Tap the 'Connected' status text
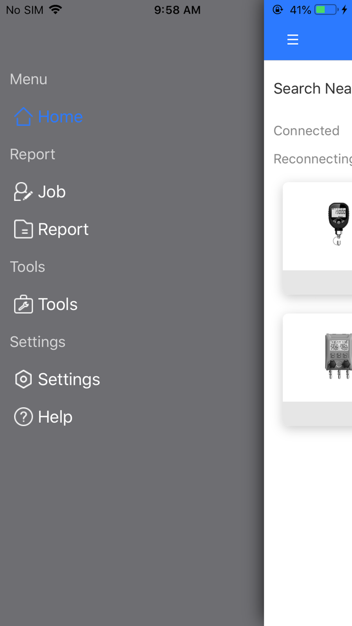The image size is (352, 626). click(306, 130)
